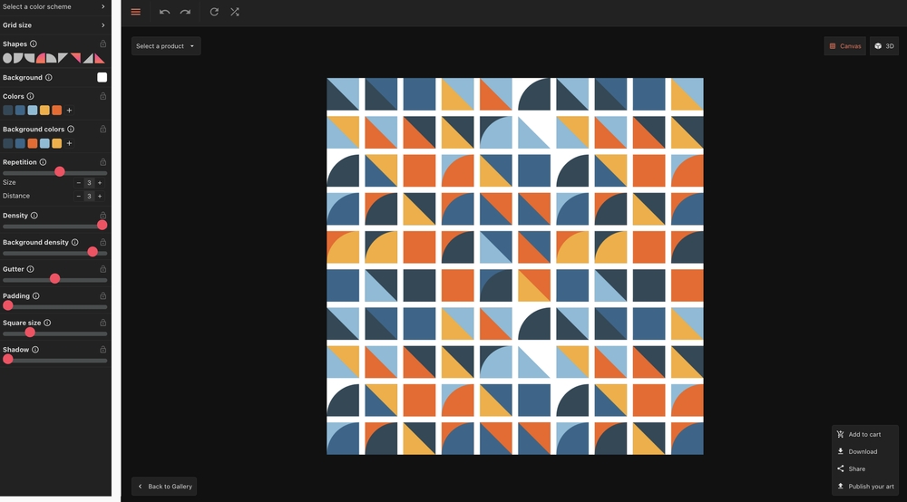
Task: Click the Repetition slider handle
Action: [x=60, y=172]
